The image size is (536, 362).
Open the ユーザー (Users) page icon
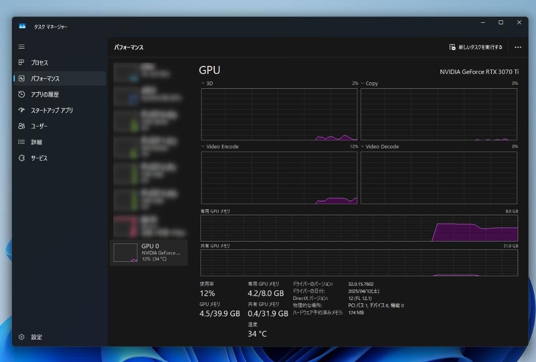(21, 126)
